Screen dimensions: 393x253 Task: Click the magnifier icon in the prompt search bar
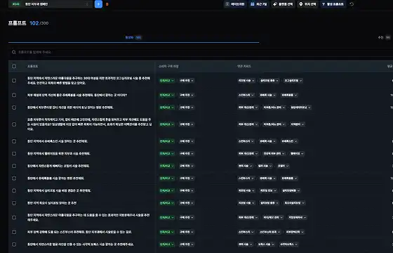(14, 52)
